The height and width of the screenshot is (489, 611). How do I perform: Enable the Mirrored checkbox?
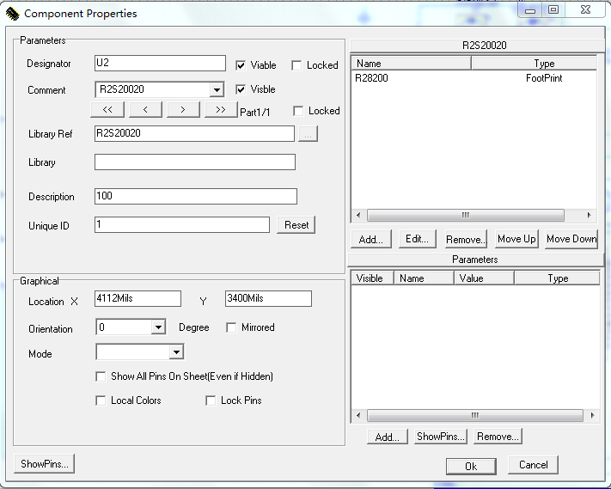tap(231, 327)
